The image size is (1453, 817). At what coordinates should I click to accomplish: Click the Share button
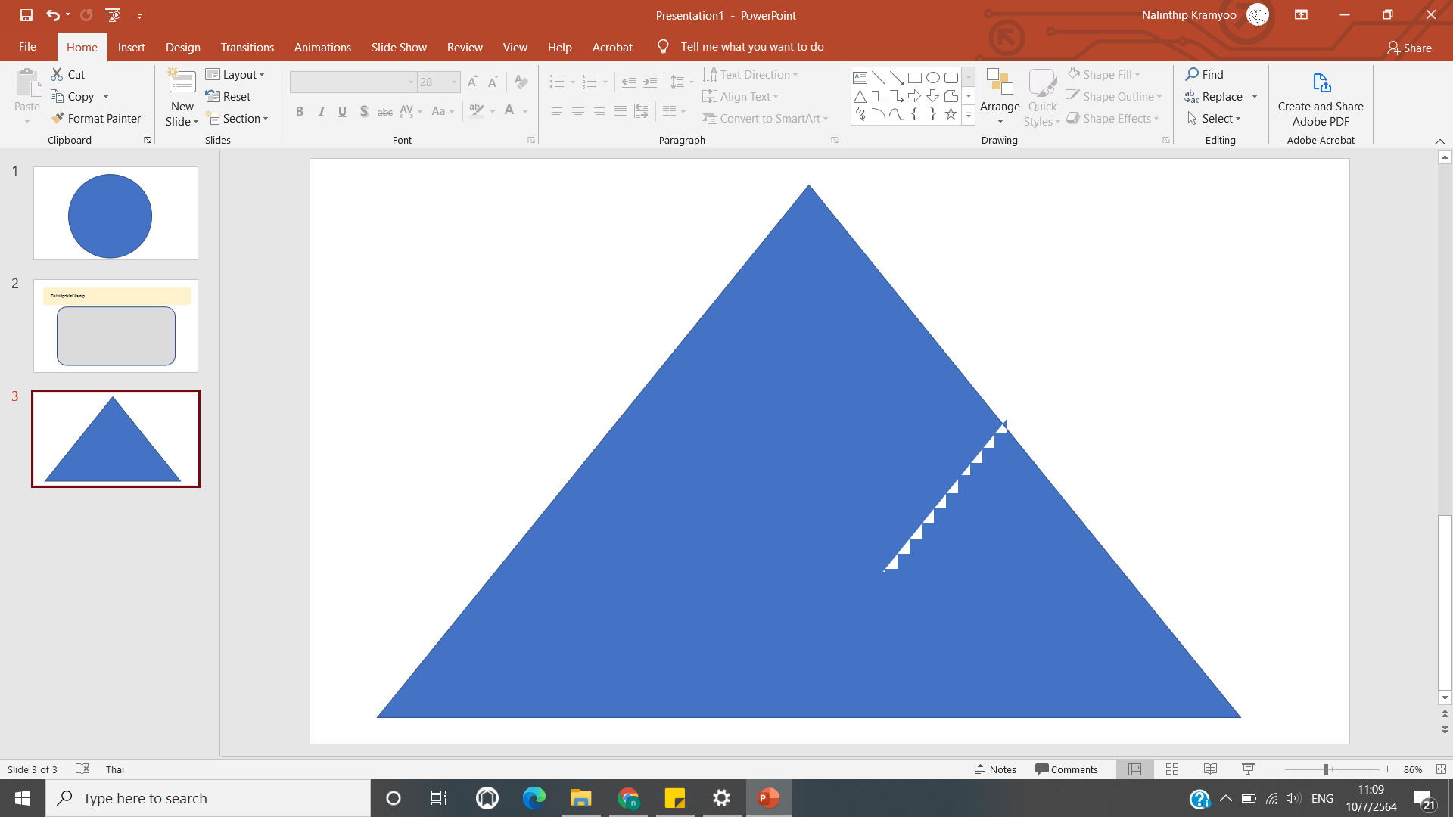click(1409, 48)
